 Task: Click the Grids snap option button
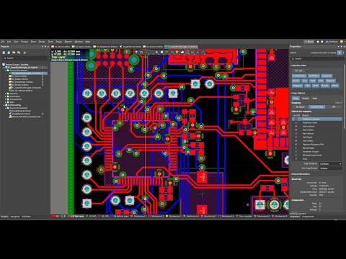(x=296, y=99)
